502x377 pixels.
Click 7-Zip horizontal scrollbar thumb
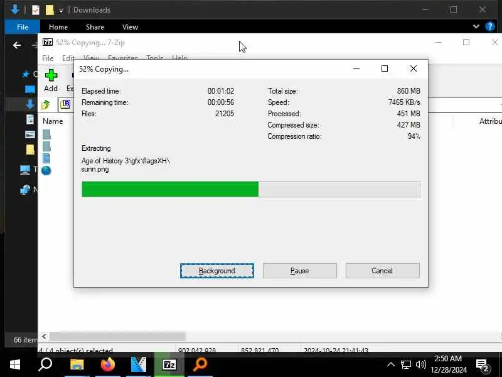pos(117,336)
